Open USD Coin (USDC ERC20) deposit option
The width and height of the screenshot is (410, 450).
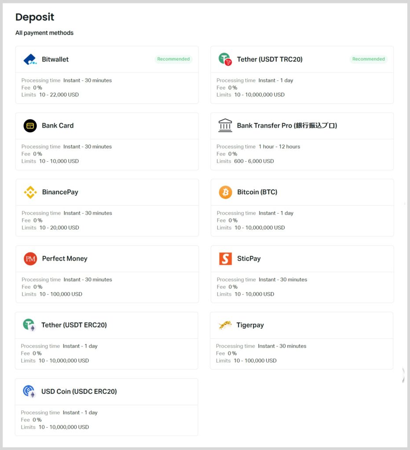79,392
